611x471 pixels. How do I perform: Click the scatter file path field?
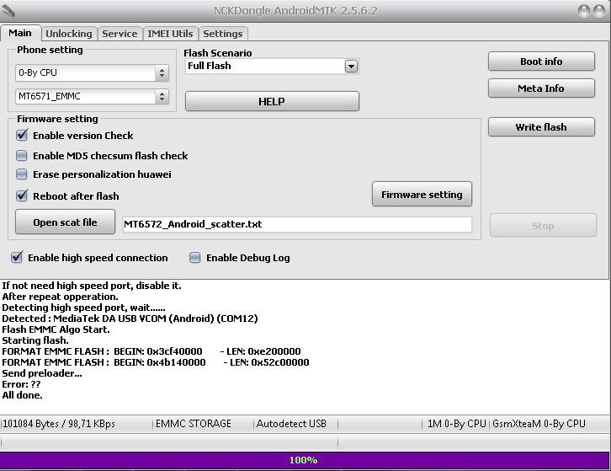(x=297, y=224)
